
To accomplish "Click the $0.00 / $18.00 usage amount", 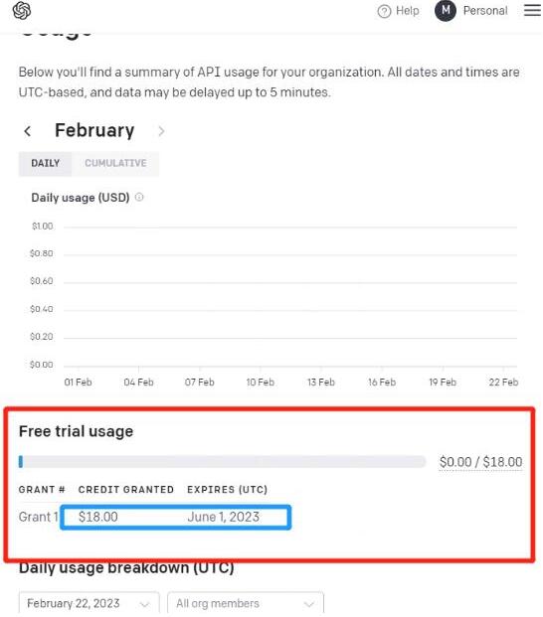I will 480,462.
